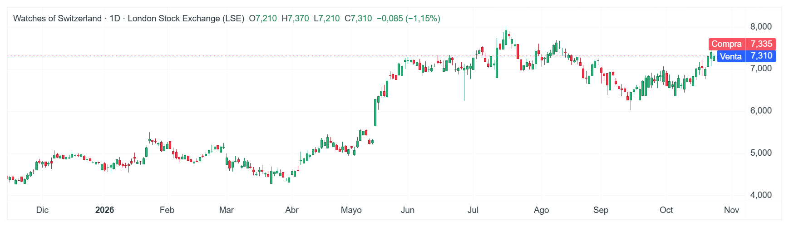Click the red Compra price label
The height and width of the screenshot is (227, 789).
(x=742, y=44)
